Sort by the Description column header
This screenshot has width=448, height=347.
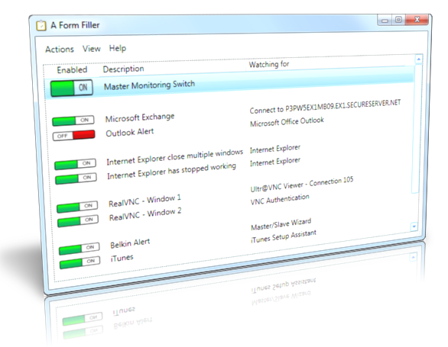pyautogui.click(x=123, y=69)
